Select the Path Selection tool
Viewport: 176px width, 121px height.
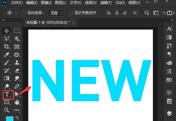[17, 94]
